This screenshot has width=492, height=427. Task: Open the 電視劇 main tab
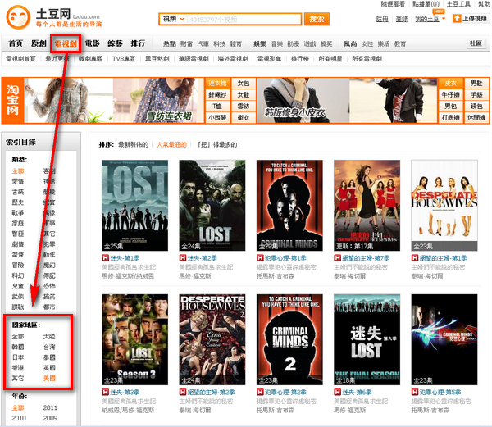click(x=66, y=43)
